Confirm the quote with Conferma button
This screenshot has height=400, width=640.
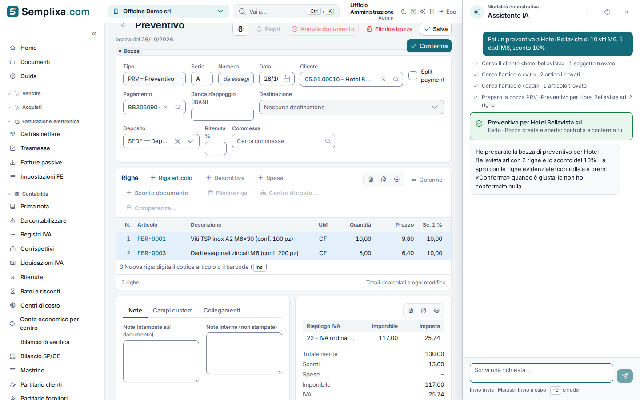pyautogui.click(x=429, y=46)
